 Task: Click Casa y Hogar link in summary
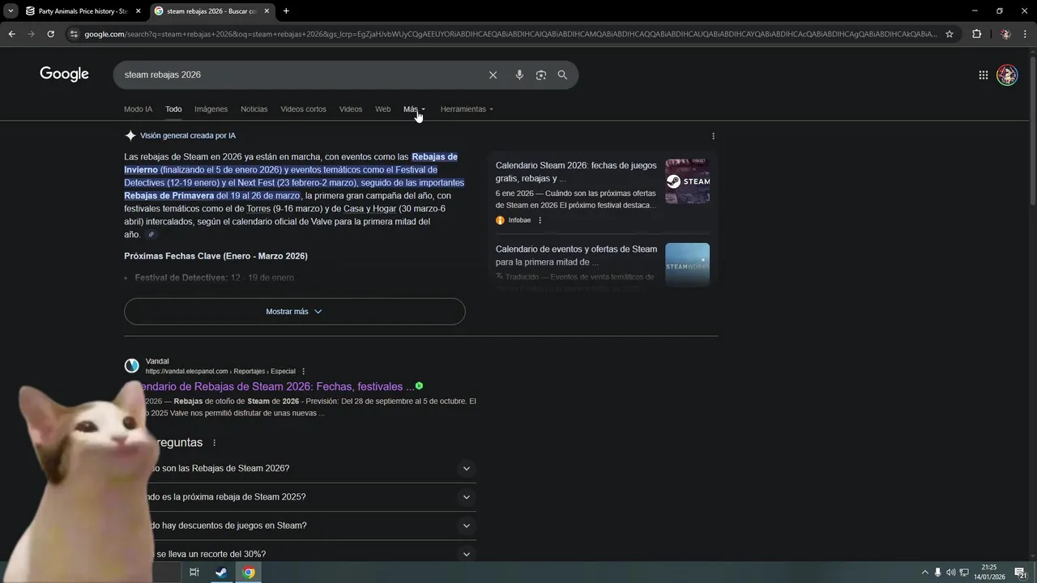[369, 209]
